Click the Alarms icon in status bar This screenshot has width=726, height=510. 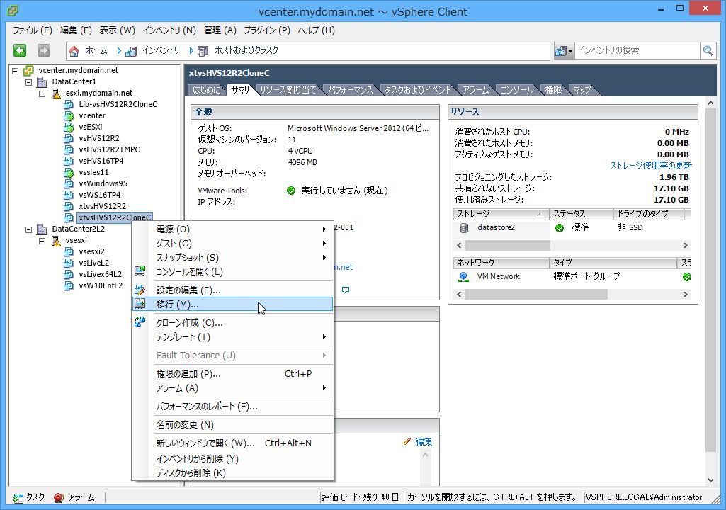(x=59, y=498)
